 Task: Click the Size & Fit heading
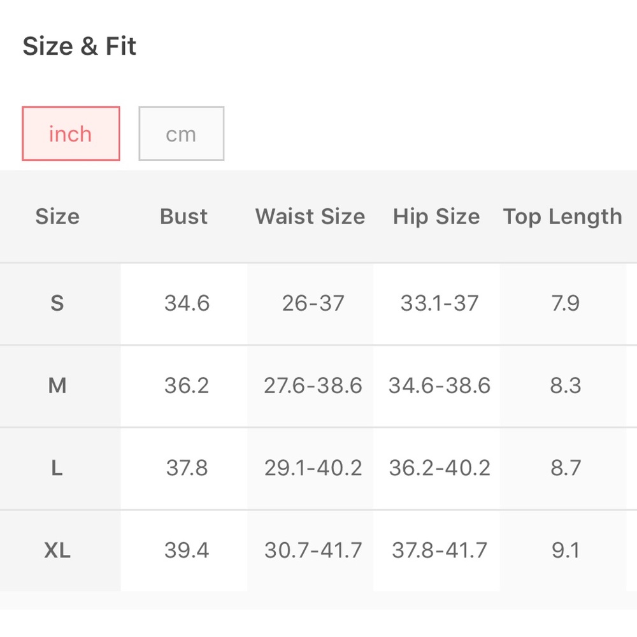coord(79,46)
